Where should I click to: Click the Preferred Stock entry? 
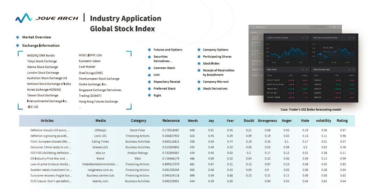coord(164,89)
